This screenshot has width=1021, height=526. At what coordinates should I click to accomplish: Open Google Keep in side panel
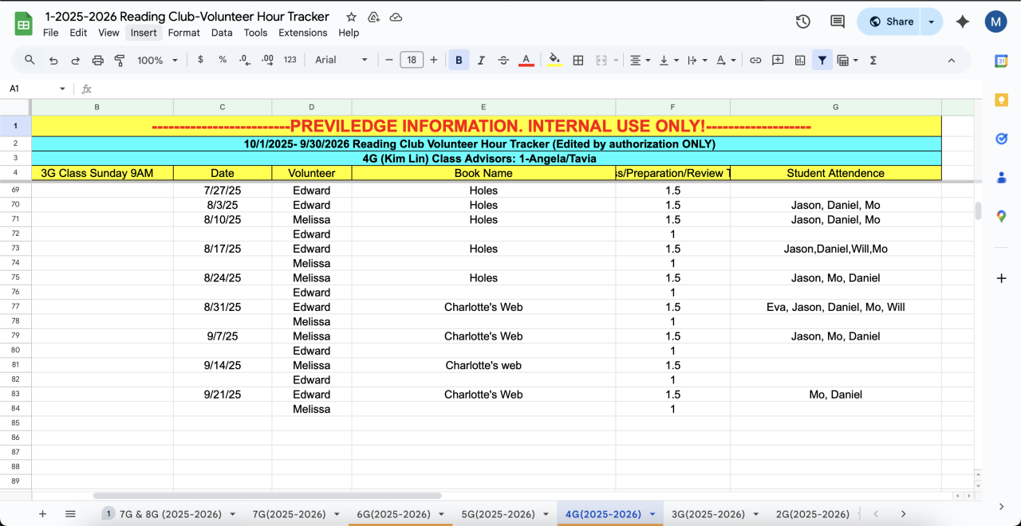point(1001,100)
